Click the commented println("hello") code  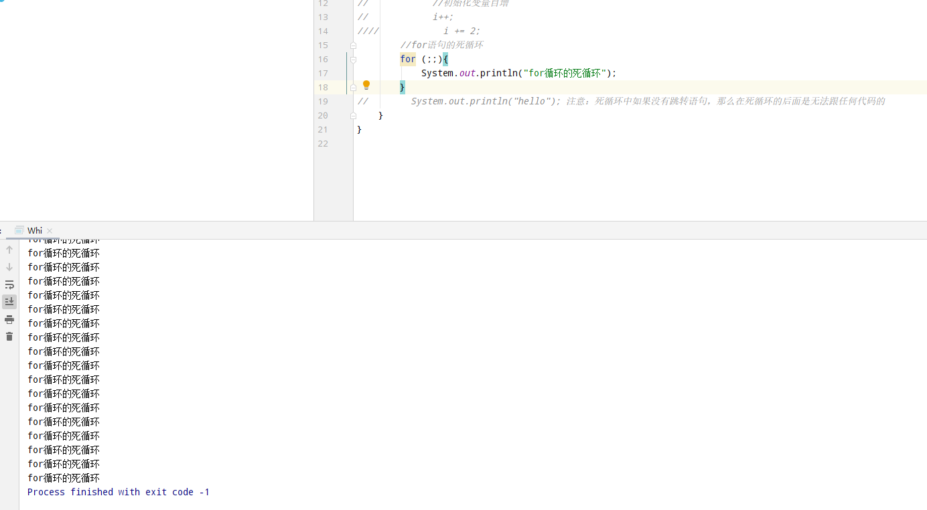[x=486, y=101]
